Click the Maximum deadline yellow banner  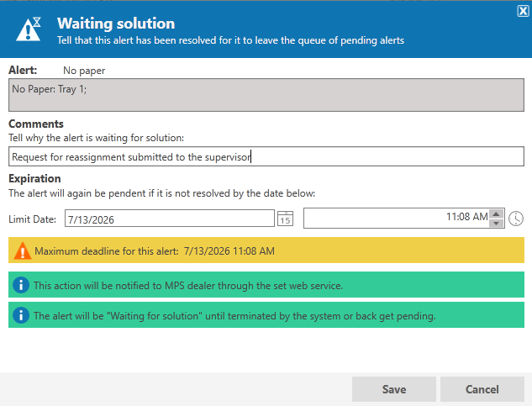click(266, 250)
